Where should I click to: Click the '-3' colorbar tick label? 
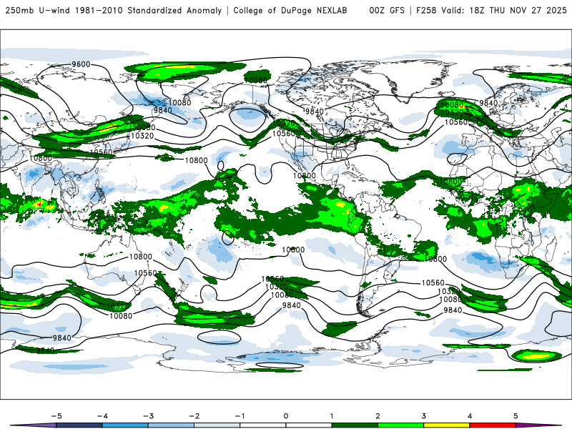148,416
